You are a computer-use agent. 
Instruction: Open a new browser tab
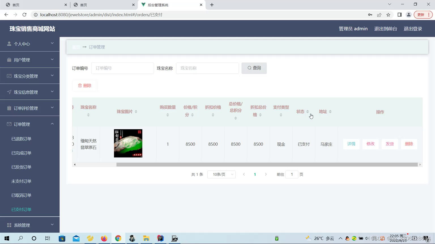pos(212,5)
